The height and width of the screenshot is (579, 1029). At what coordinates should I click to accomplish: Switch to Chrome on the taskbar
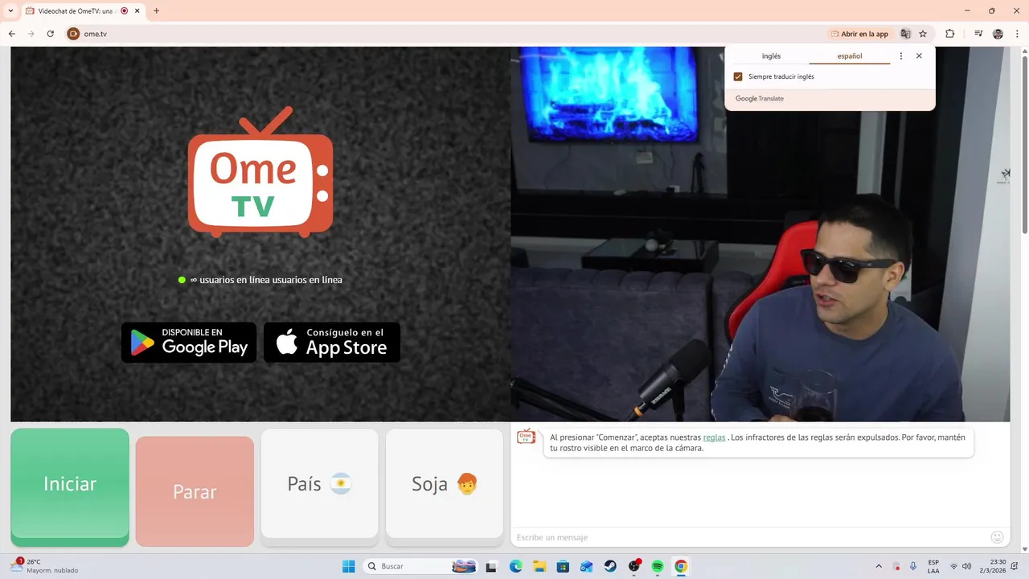point(681,566)
